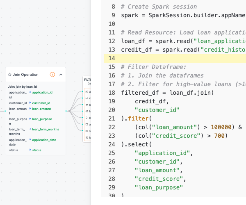Click the blue arrow in status mapping row
The width and height of the screenshot is (246, 205).
point(30,150)
